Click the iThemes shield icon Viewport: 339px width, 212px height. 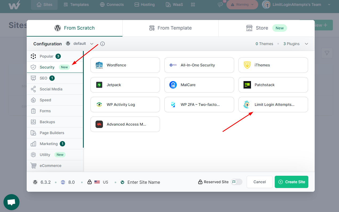tap(247, 65)
